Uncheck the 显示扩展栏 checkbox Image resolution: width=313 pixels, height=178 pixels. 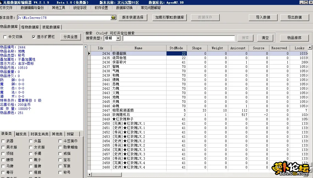pos(34,37)
